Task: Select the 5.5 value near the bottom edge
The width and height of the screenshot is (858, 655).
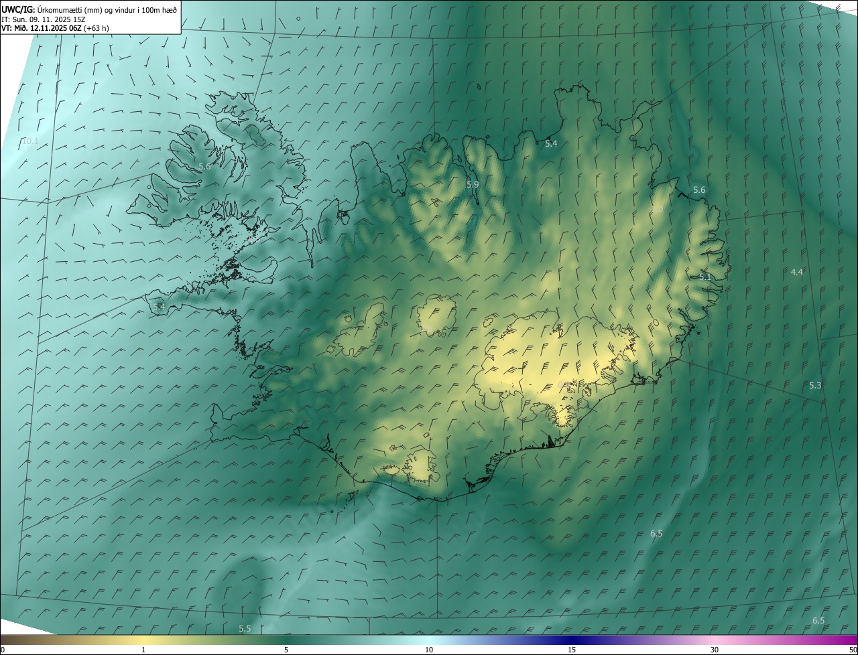Action: [x=245, y=628]
